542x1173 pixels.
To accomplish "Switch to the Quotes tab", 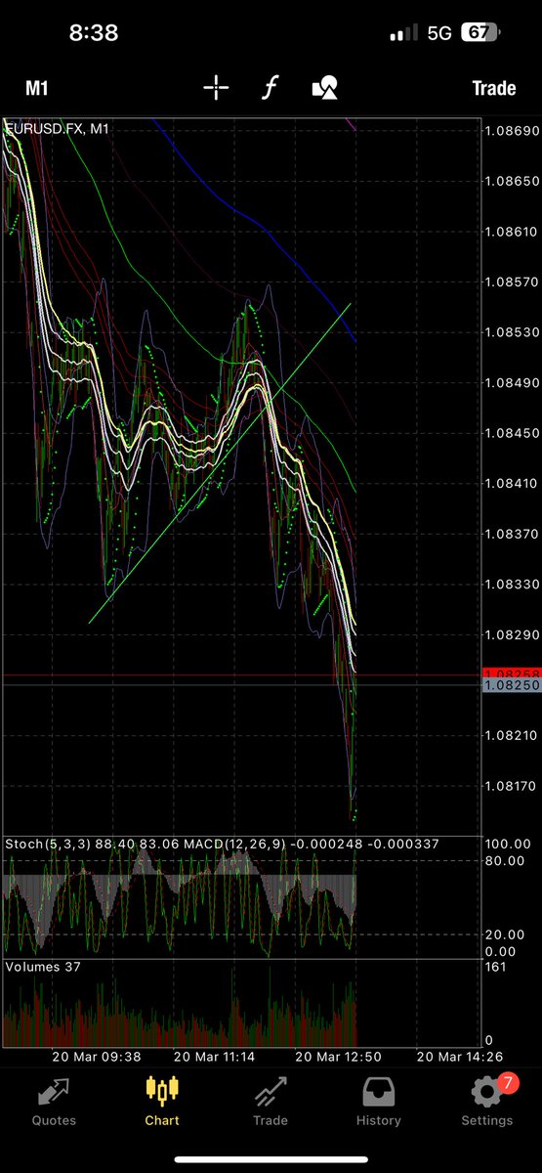I will click(55, 1100).
